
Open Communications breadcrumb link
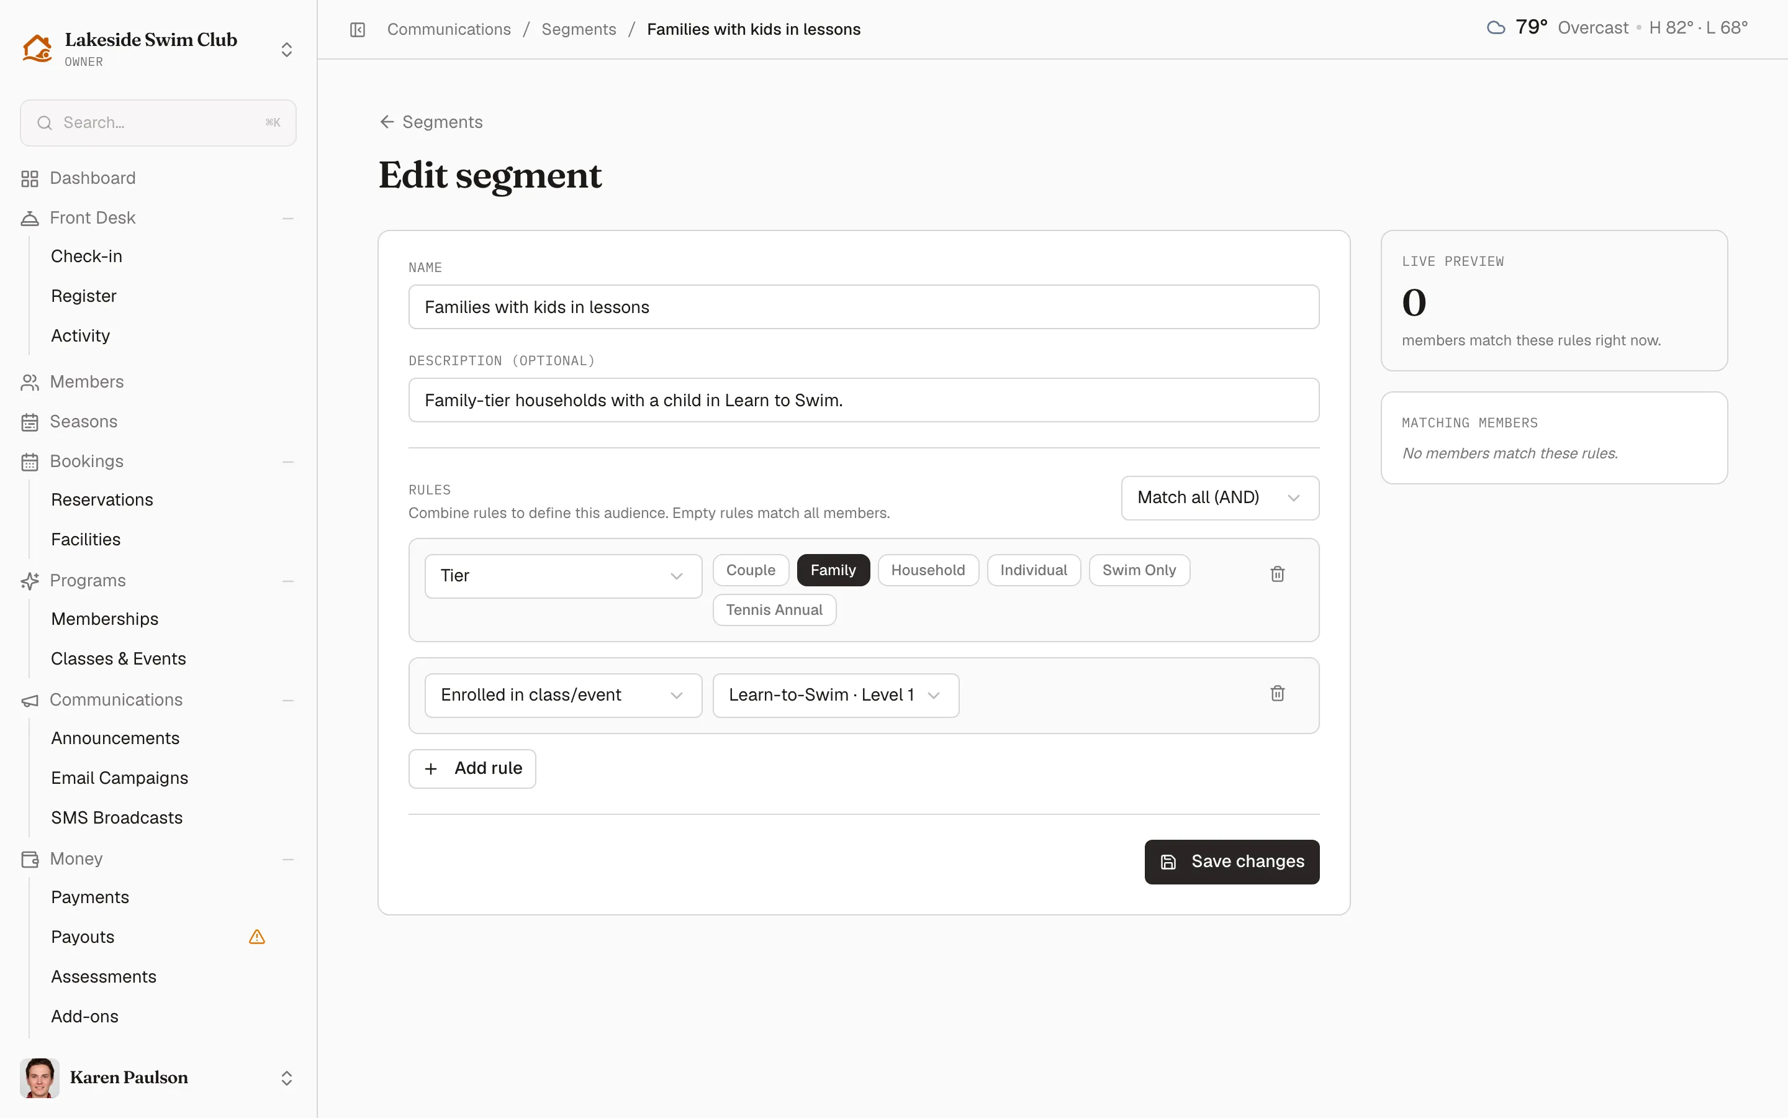(x=449, y=30)
